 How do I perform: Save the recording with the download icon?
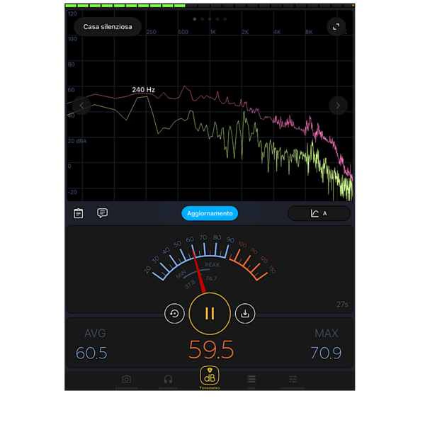[245, 313]
